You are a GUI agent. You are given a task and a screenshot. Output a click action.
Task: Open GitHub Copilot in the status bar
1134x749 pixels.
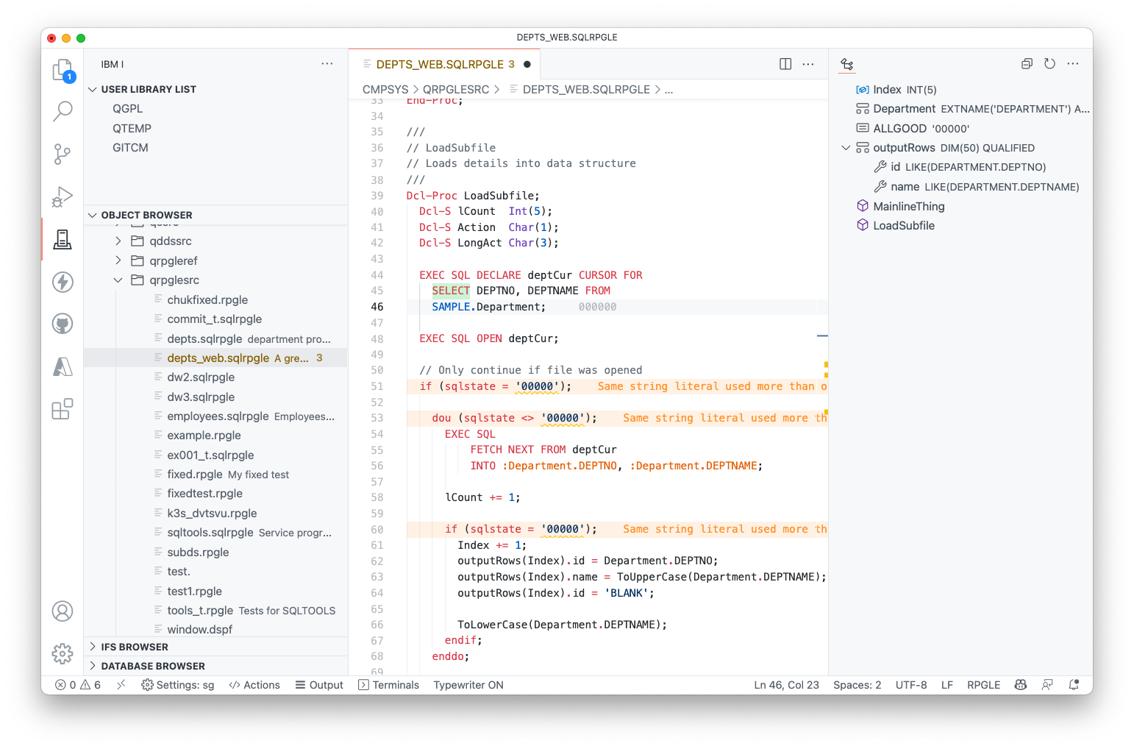pos(1021,684)
